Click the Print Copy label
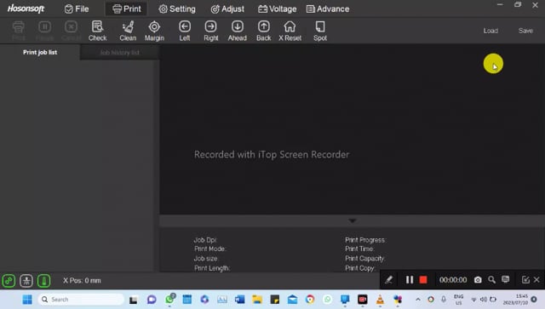 pyautogui.click(x=360, y=268)
